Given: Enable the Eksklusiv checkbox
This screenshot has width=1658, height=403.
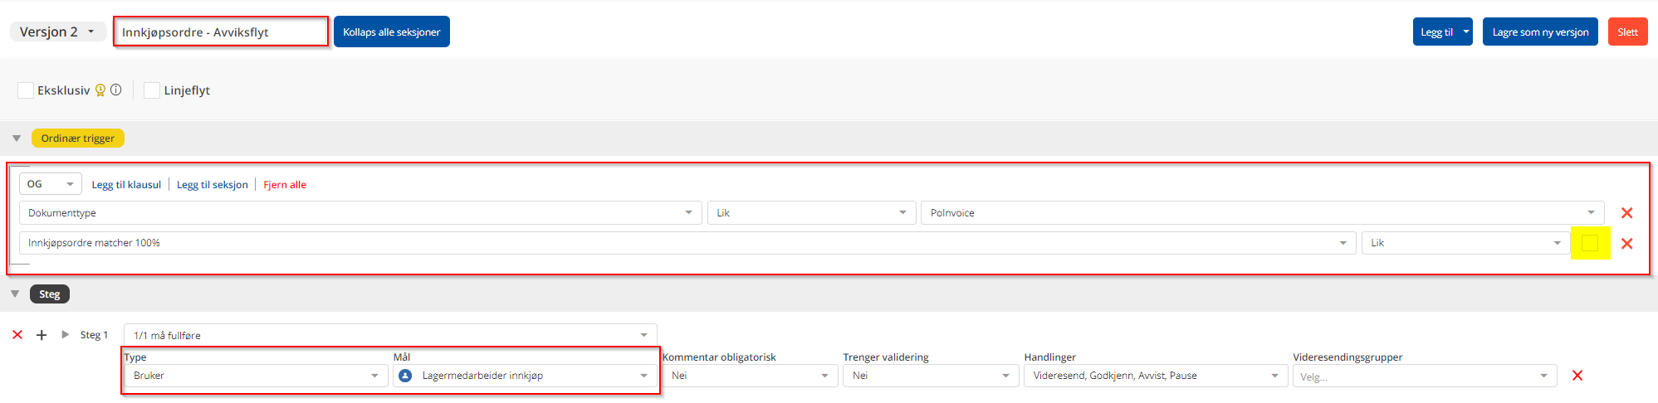Looking at the screenshot, I should tap(26, 90).
